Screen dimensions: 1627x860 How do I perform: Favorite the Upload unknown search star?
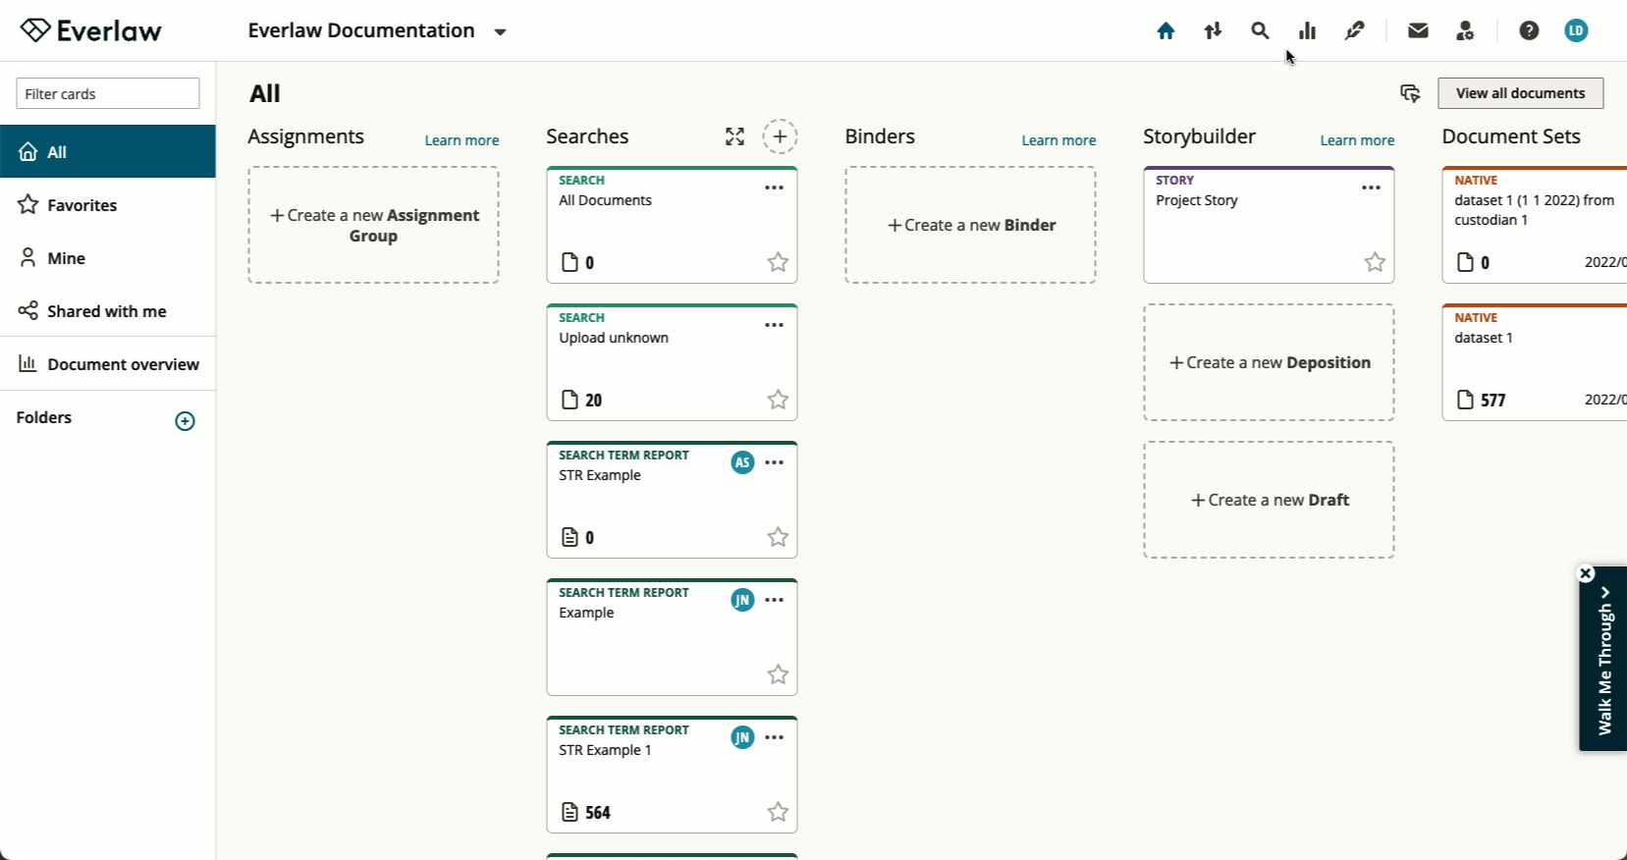pyautogui.click(x=778, y=400)
